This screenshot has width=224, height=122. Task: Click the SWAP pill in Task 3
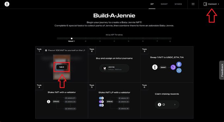coord(163,67)
